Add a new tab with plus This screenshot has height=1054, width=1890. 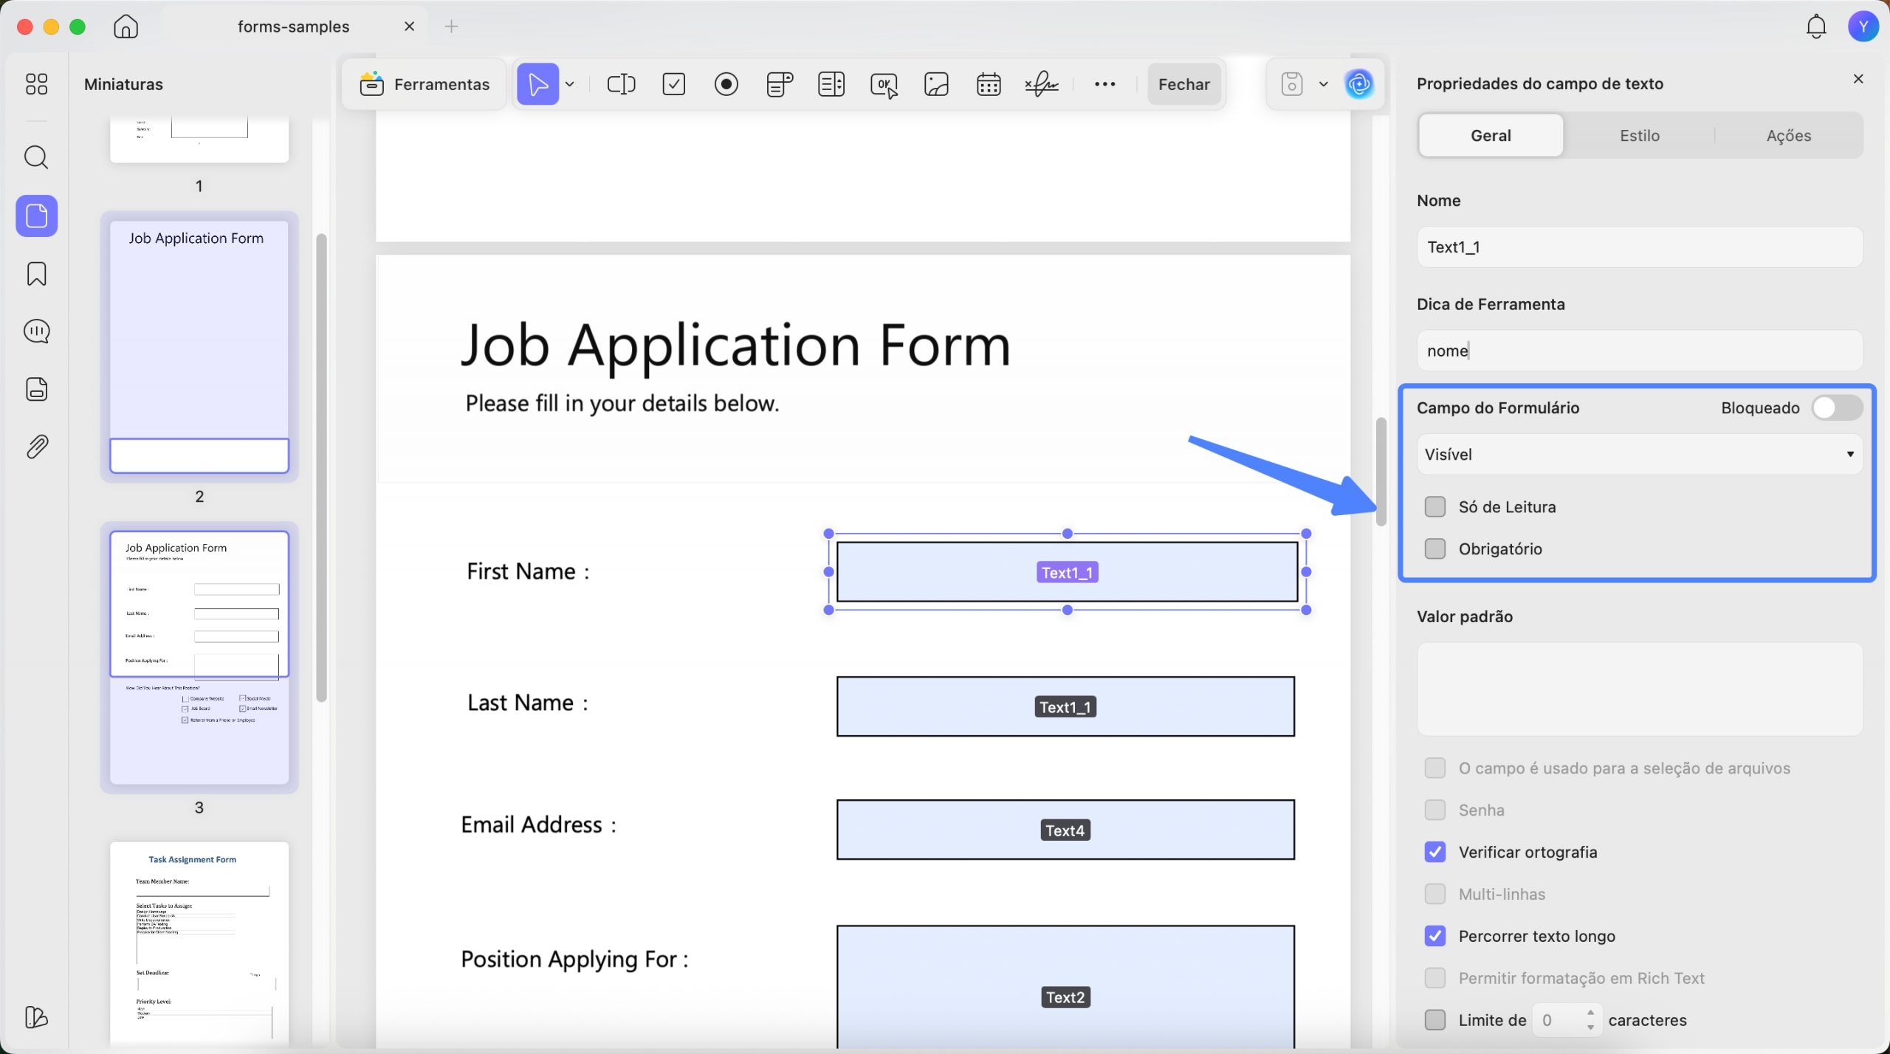[451, 27]
